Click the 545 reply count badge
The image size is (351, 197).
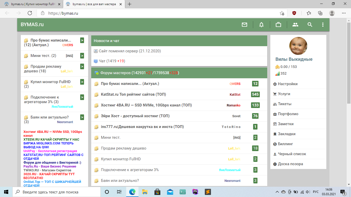coord(255,94)
